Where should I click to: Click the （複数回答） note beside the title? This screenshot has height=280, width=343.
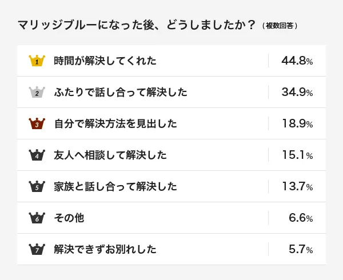(279, 26)
